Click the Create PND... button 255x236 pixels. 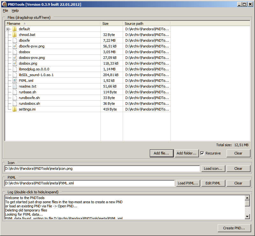[234, 228]
